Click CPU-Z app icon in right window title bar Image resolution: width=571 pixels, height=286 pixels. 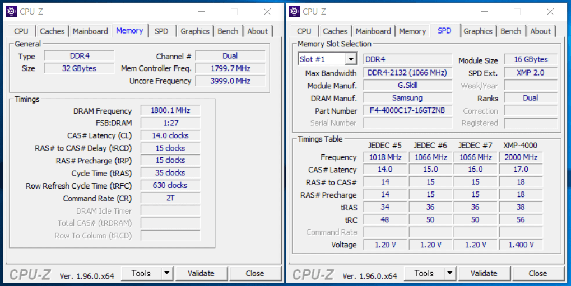coord(294,11)
